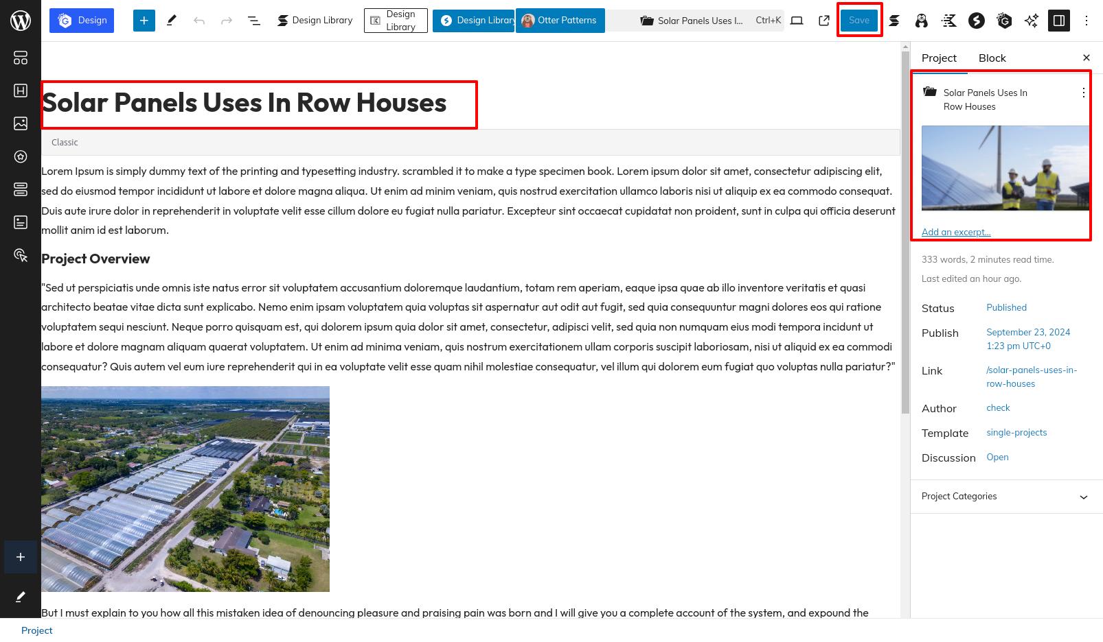1103x642 pixels.
Task: Open the Status Published dropdown
Action: (1006, 308)
